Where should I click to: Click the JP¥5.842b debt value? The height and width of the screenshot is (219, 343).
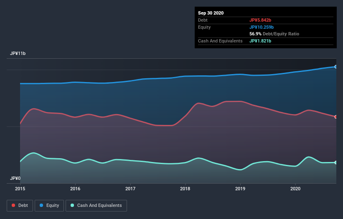click(x=260, y=20)
